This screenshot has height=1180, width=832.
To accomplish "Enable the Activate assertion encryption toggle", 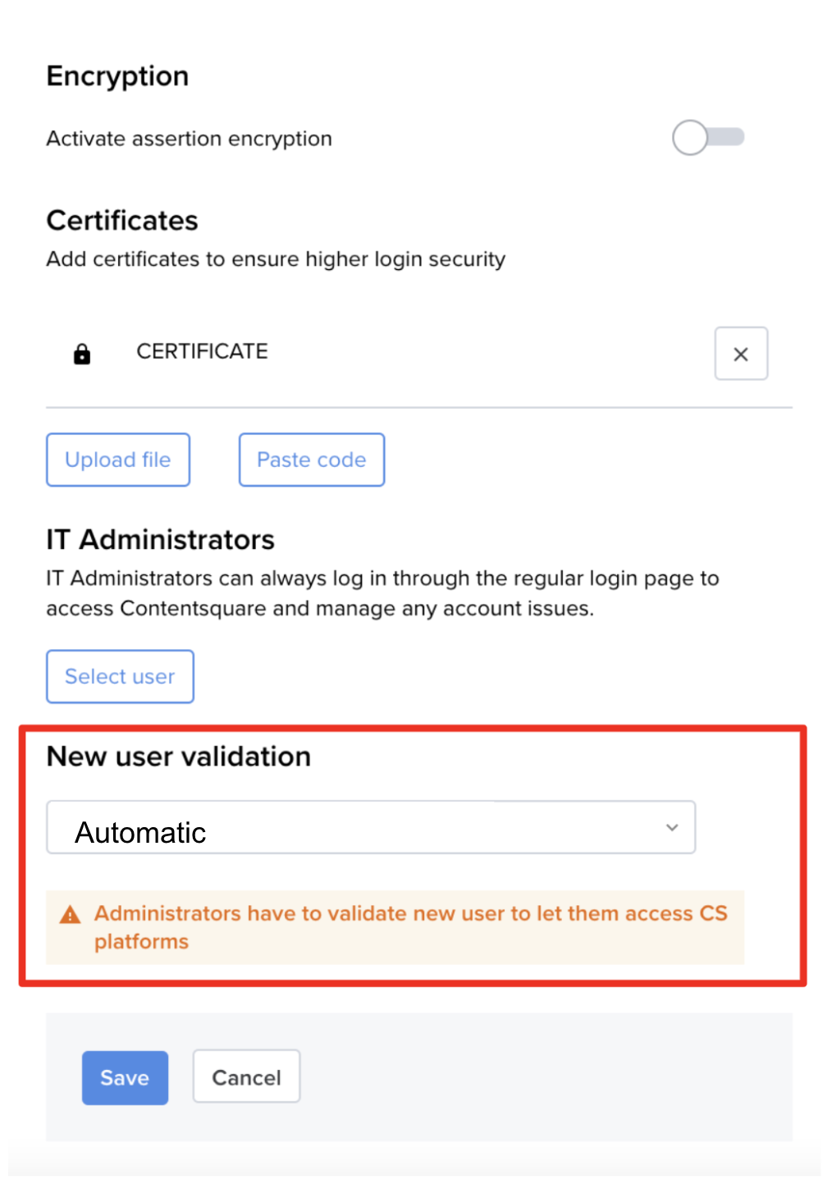I will 707,137.
